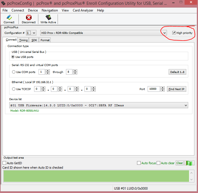Enable the Auto clear checkbox
Image resolution: width=198 pixels, height=193 pixels.
click(158, 163)
